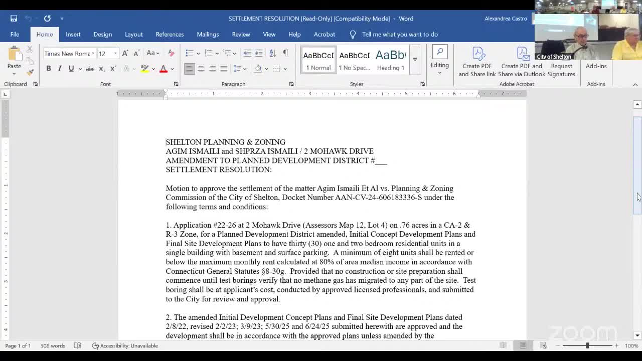
Task: Open the font name dropdown
Action: tap(93, 54)
